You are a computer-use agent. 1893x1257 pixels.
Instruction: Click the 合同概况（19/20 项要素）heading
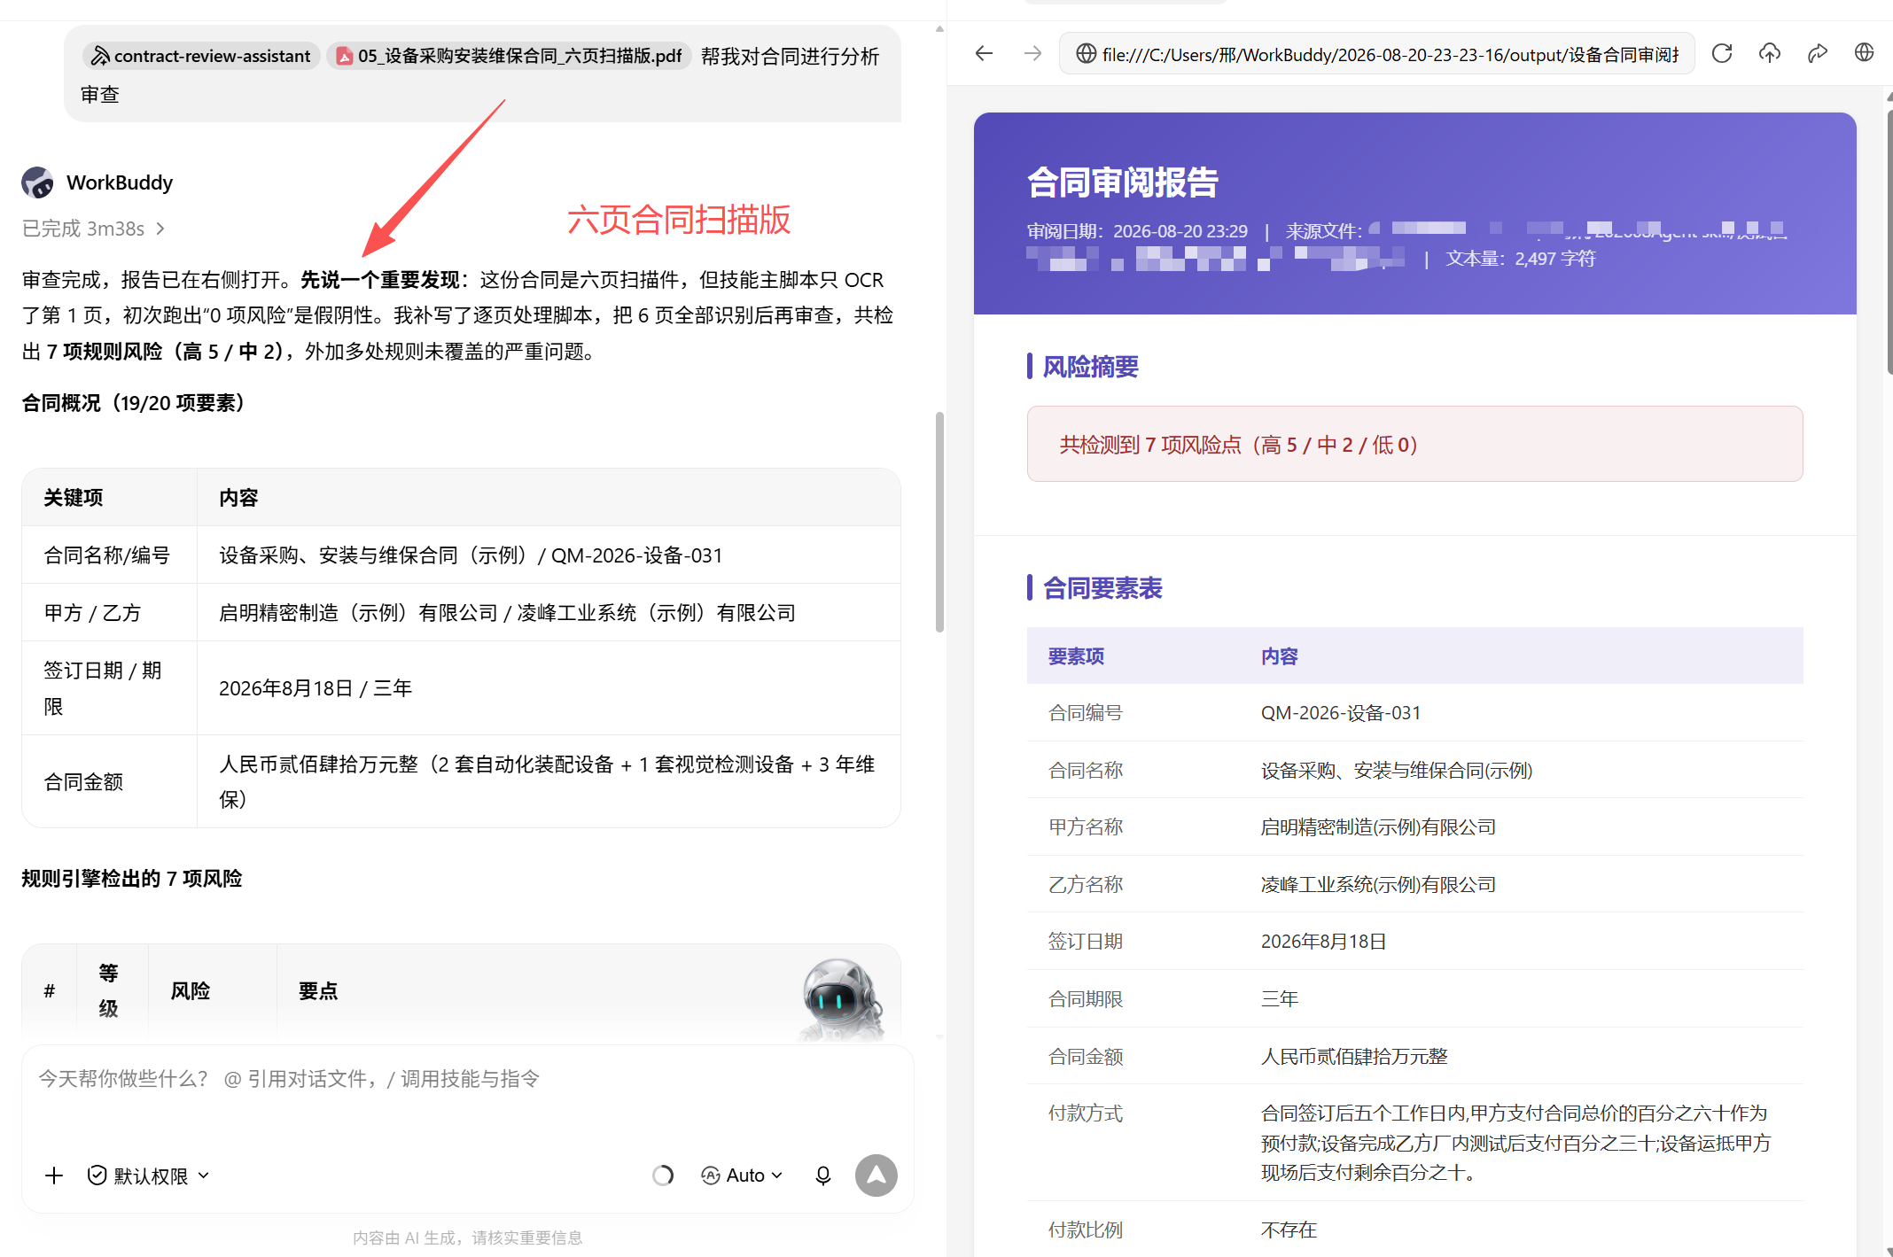click(133, 403)
